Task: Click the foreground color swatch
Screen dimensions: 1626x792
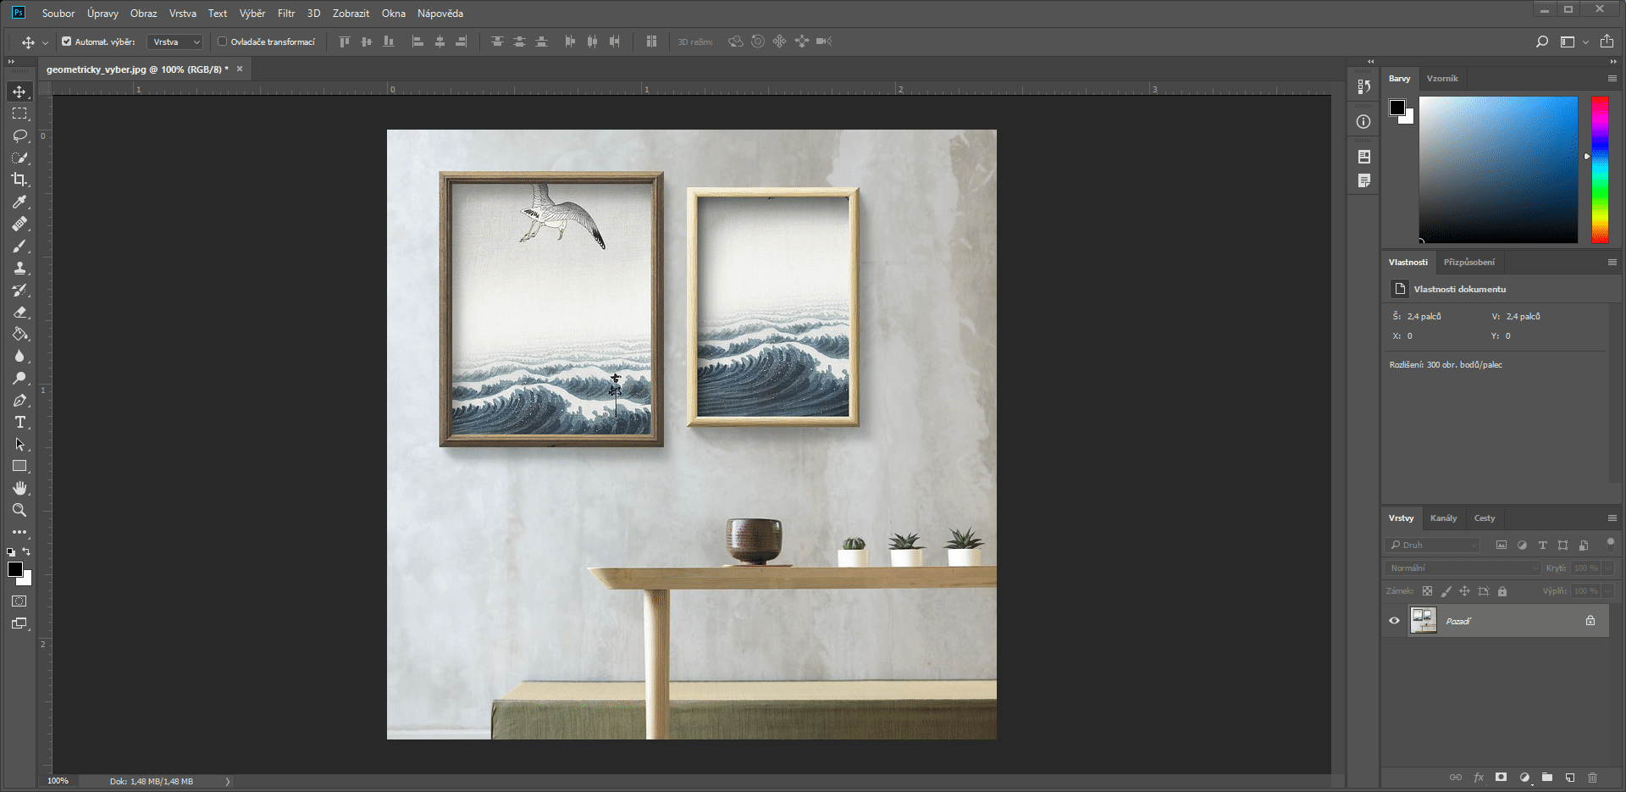Action: click(x=14, y=569)
